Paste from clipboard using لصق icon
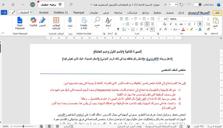Image resolution: width=223 pixels, height=128 pixels. pos(216,21)
